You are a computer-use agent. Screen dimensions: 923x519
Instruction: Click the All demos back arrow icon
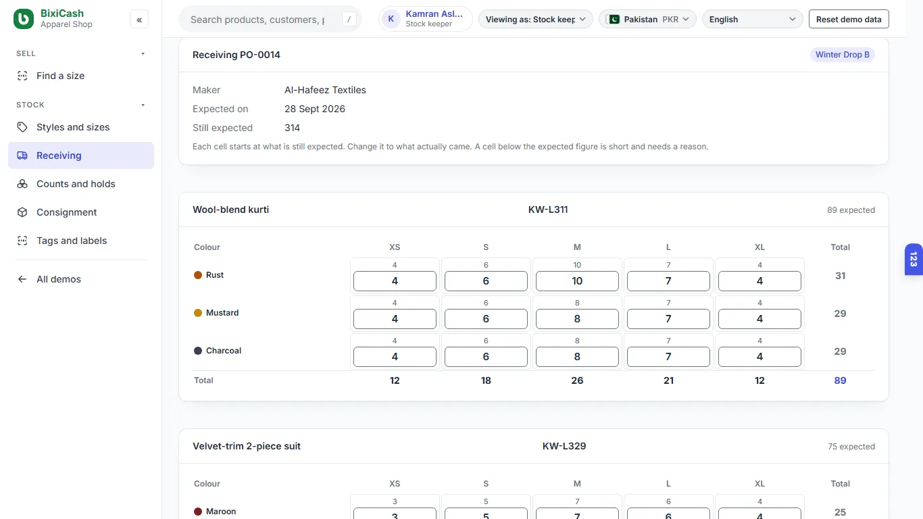tap(22, 279)
